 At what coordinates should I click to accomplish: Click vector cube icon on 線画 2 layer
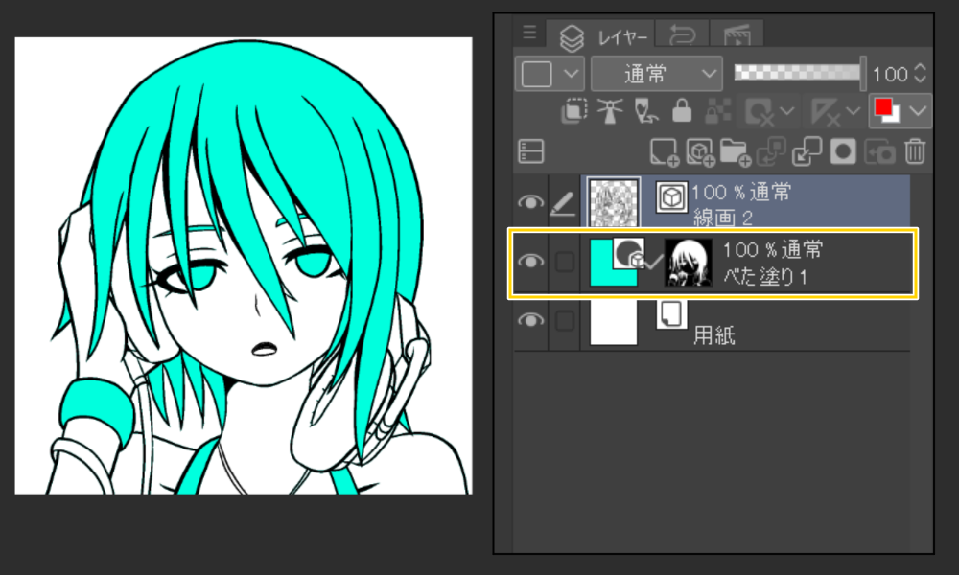coord(671,196)
